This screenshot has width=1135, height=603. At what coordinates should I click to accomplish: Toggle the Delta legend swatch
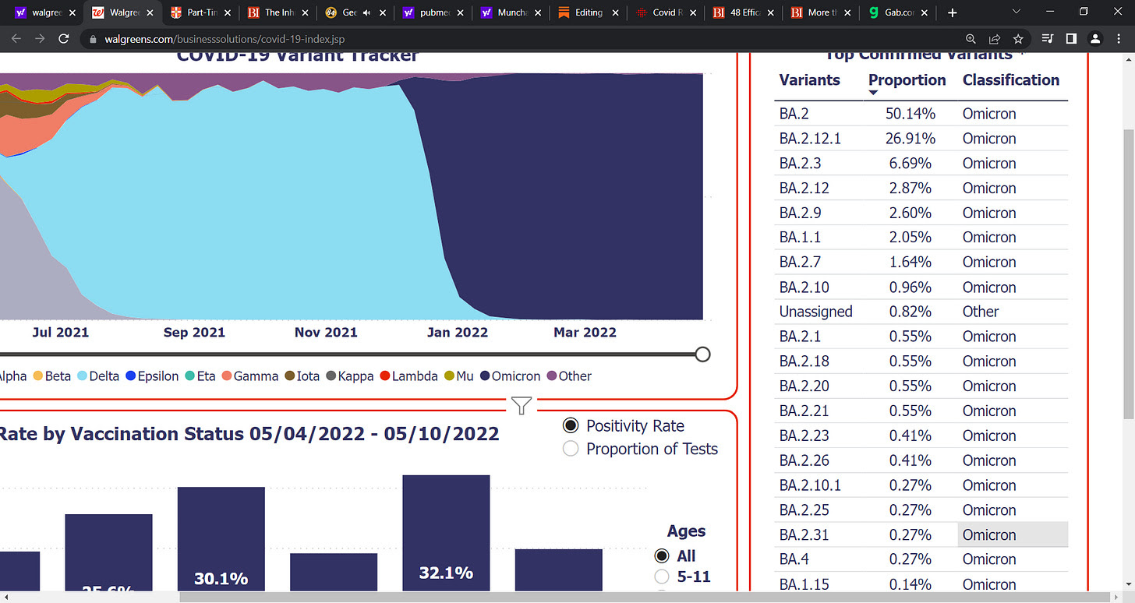click(x=83, y=376)
